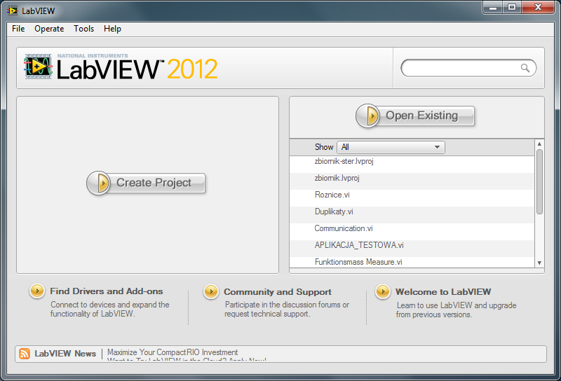Open the Community and Support link

278,292
